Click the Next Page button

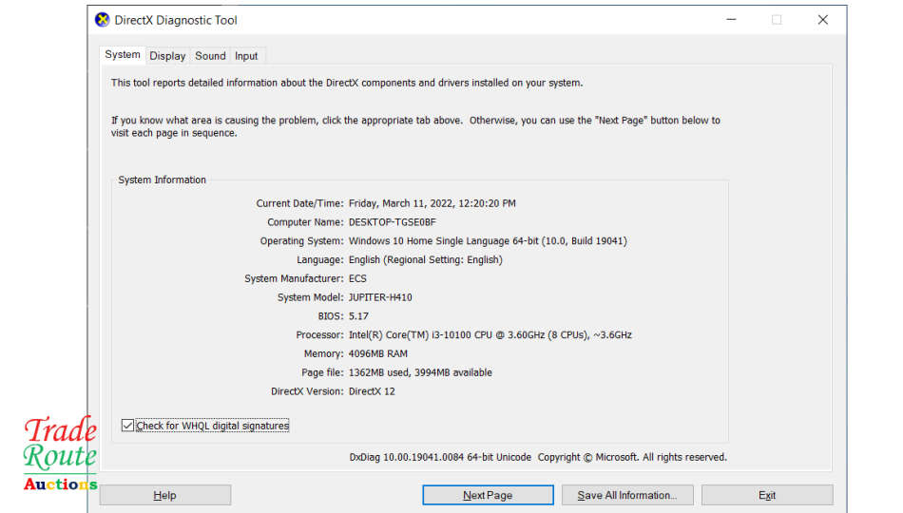pos(488,495)
